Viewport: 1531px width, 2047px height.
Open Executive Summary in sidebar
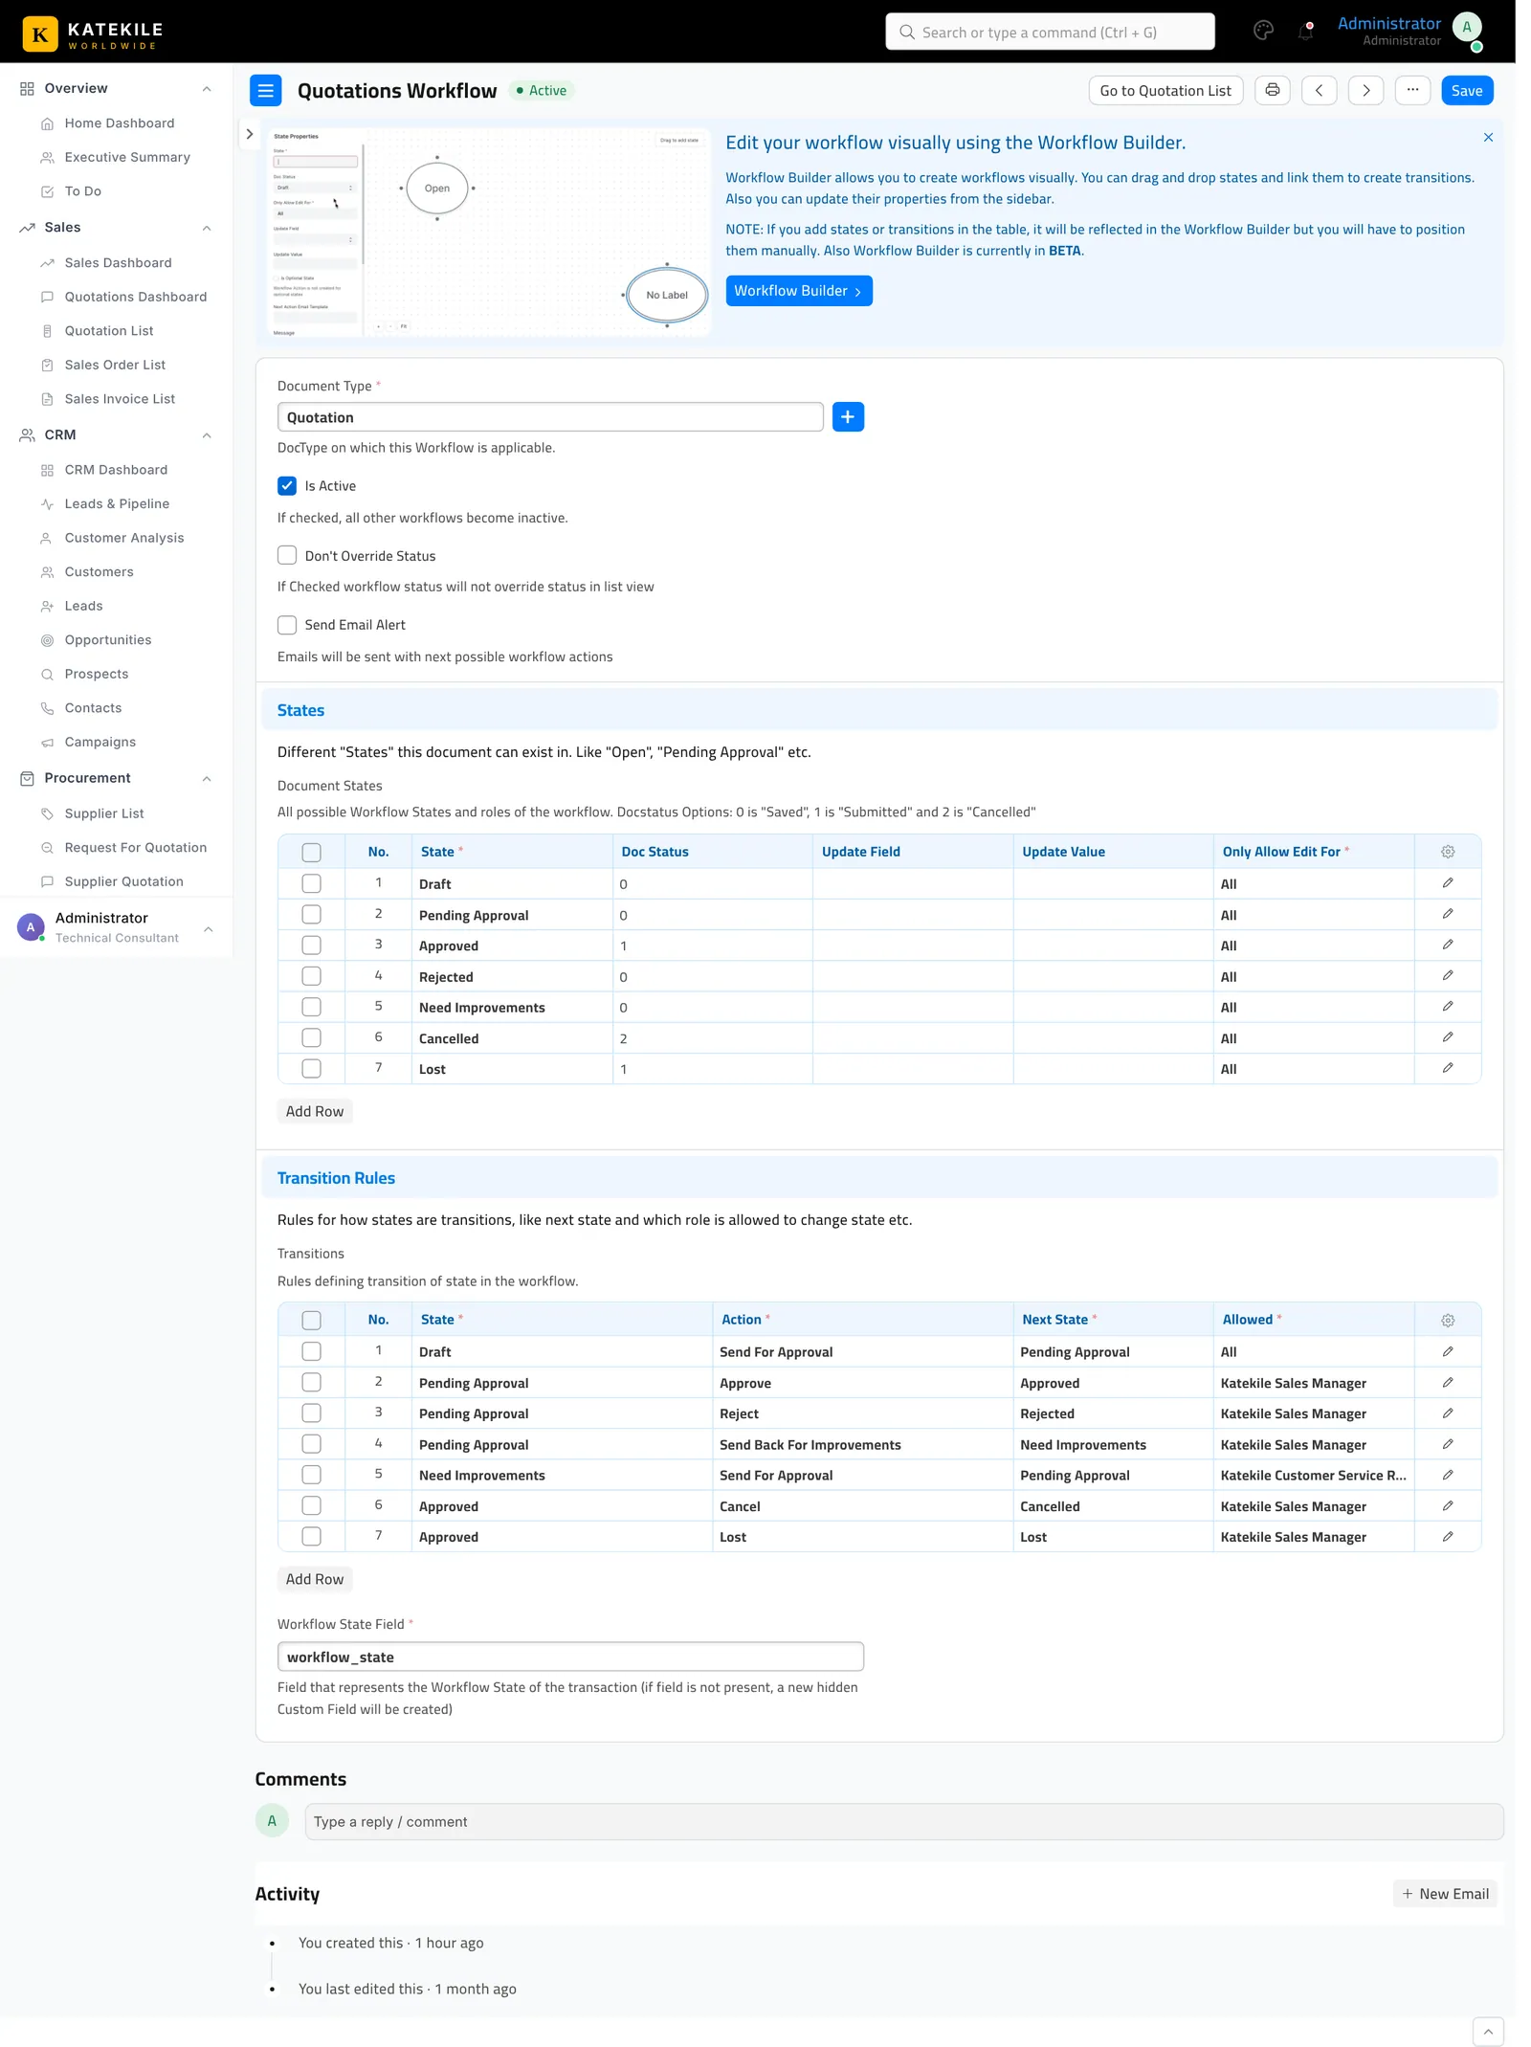pyautogui.click(x=126, y=157)
